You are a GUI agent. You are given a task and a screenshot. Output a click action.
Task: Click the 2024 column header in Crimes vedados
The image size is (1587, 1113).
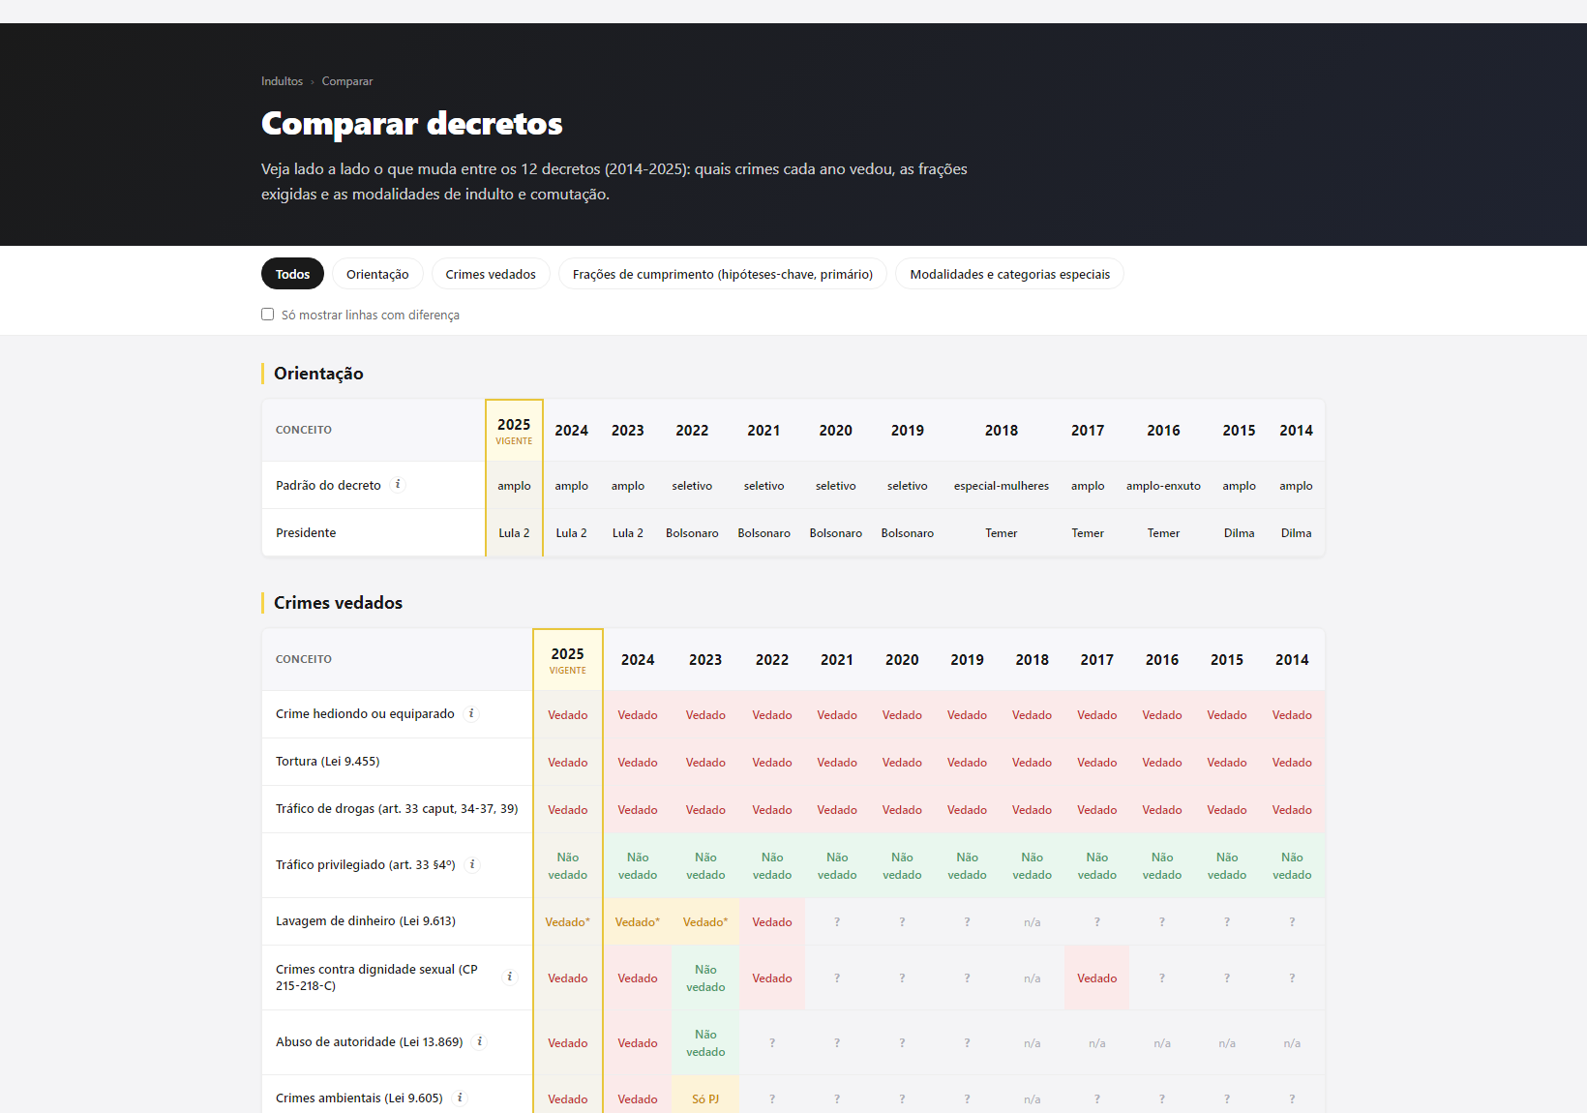click(638, 660)
